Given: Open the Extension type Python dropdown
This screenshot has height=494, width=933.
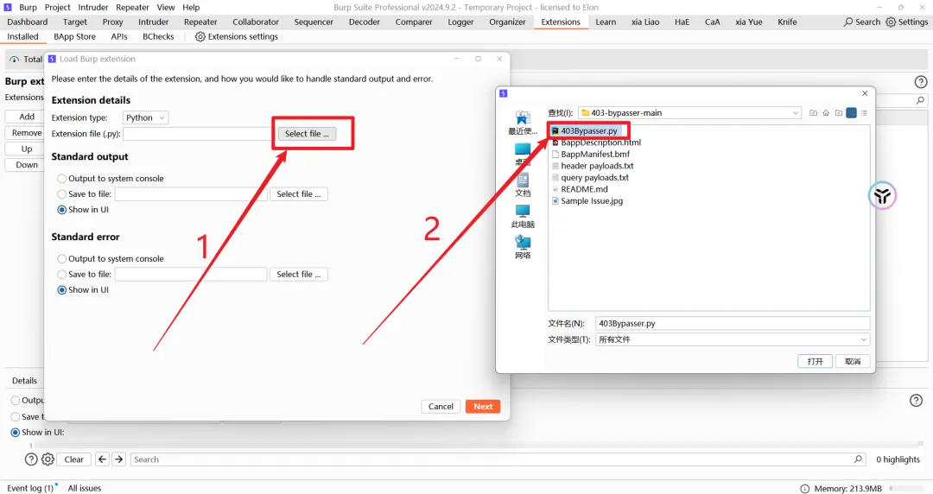Looking at the screenshot, I should (145, 117).
